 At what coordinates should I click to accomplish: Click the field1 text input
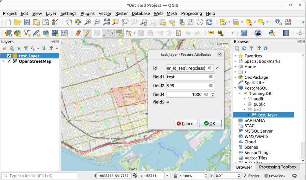click(187, 77)
